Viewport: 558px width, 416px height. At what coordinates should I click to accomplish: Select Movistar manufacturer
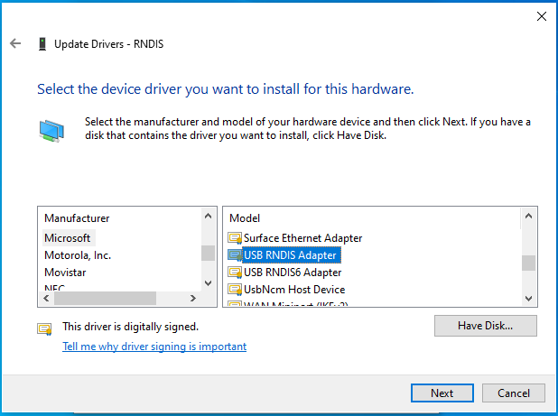(x=65, y=273)
